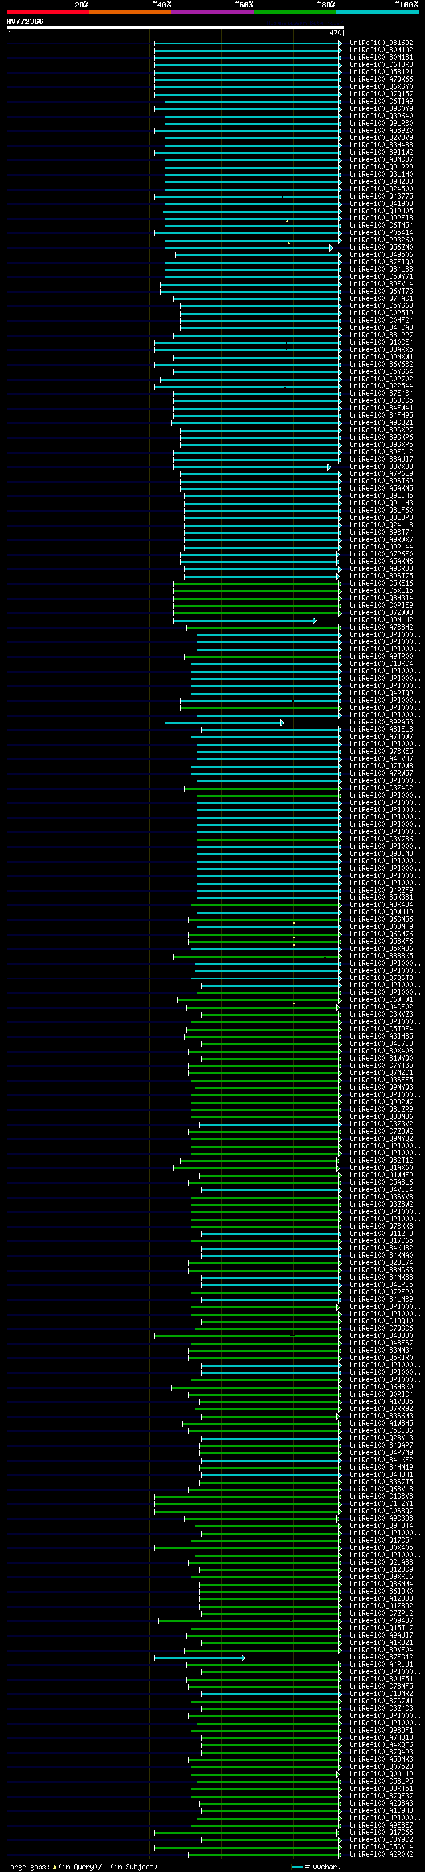Select label UniRef100_B7QE37
Viewport: 425px width, 1872px height.
[x=381, y=1796]
